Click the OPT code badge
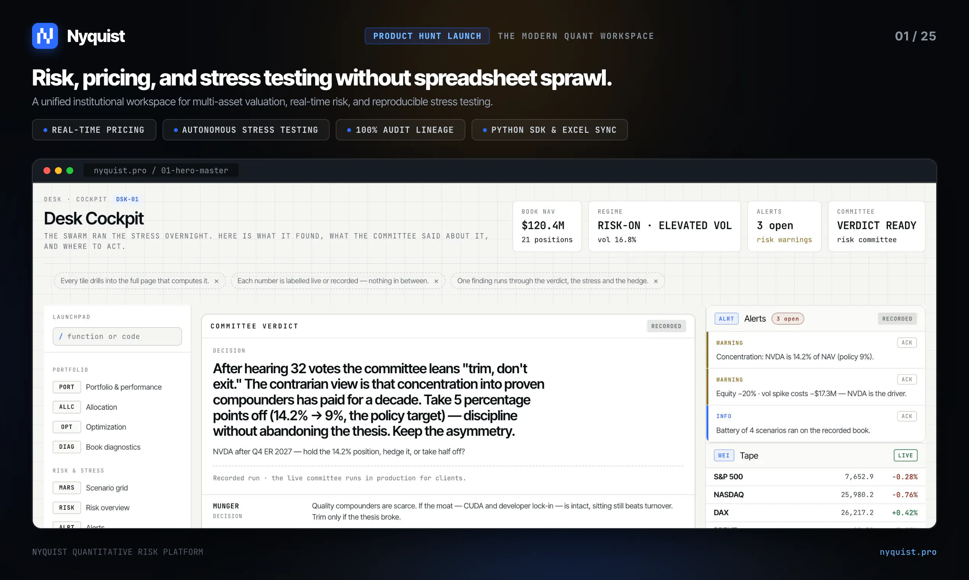This screenshot has height=580, width=969. coord(67,427)
